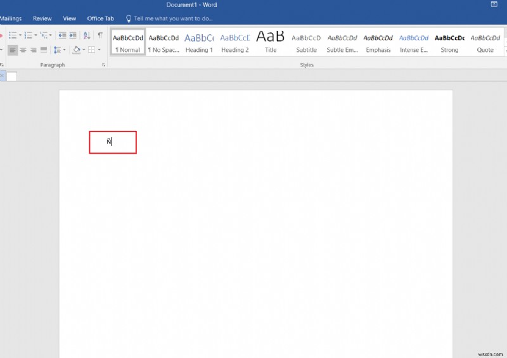This screenshot has height=358, width=507.
Task: Apply bullet list formatting
Action: pos(12,35)
